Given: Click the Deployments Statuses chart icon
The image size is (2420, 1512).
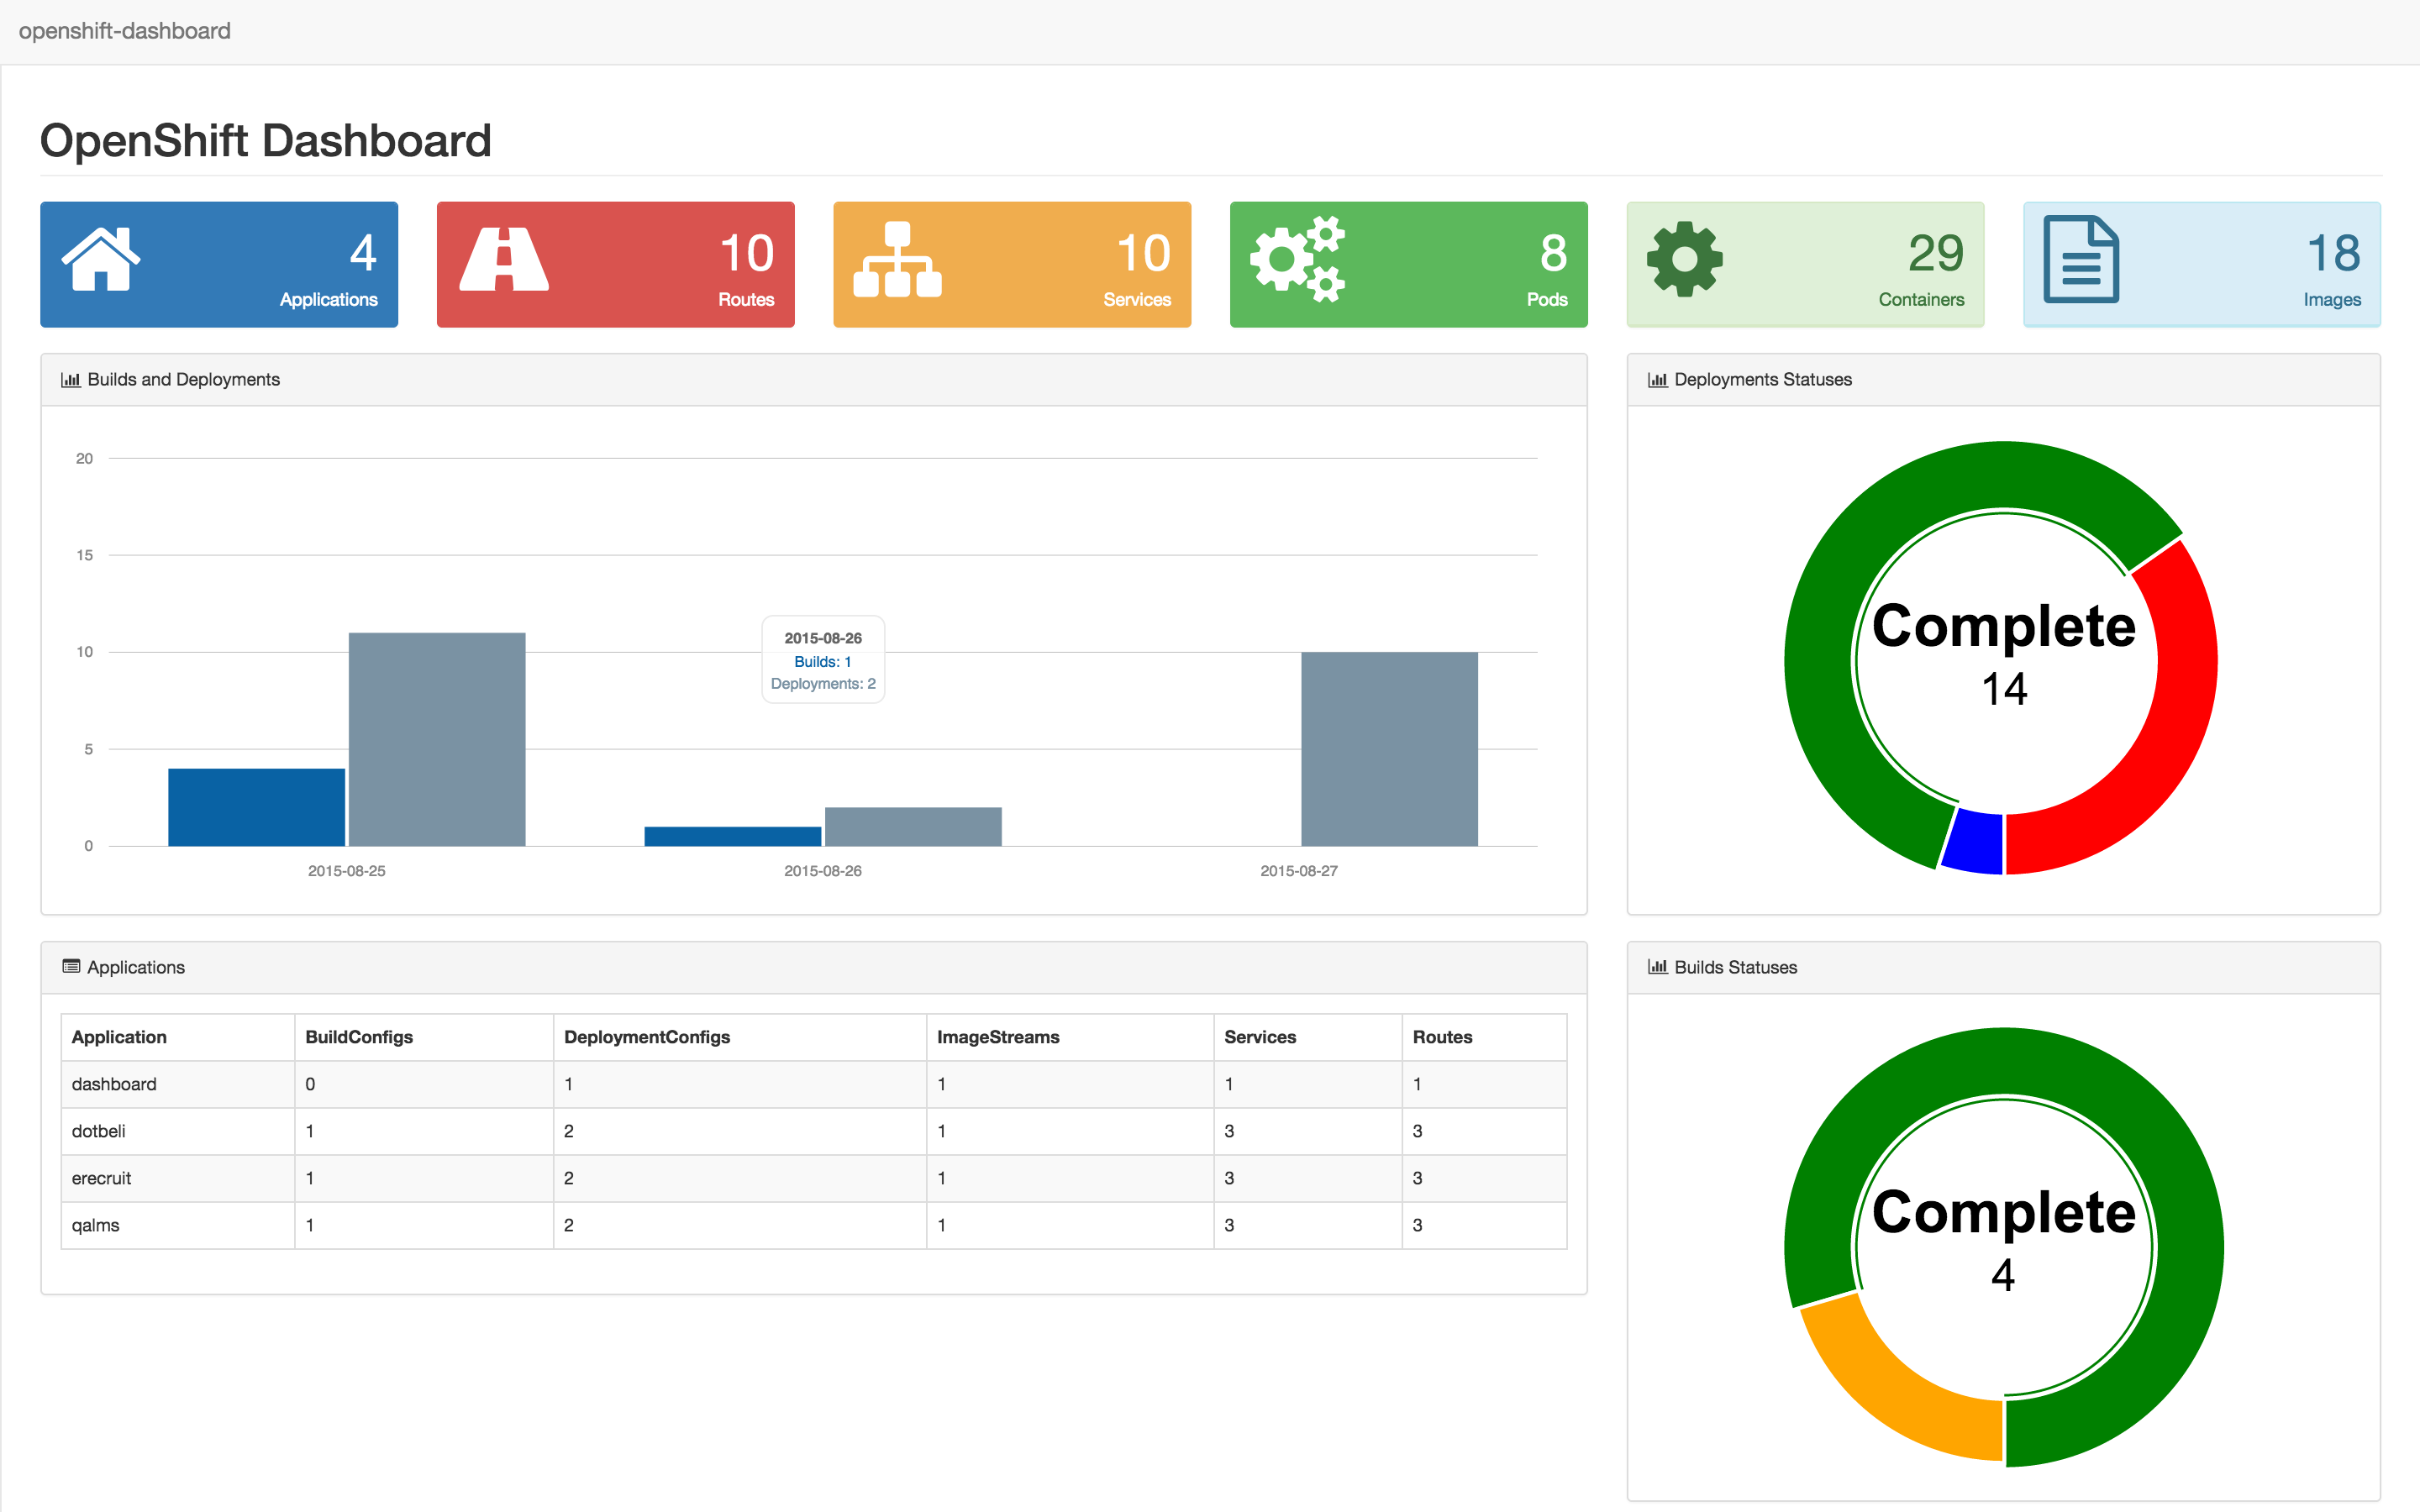Looking at the screenshot, I should 1650,380.
